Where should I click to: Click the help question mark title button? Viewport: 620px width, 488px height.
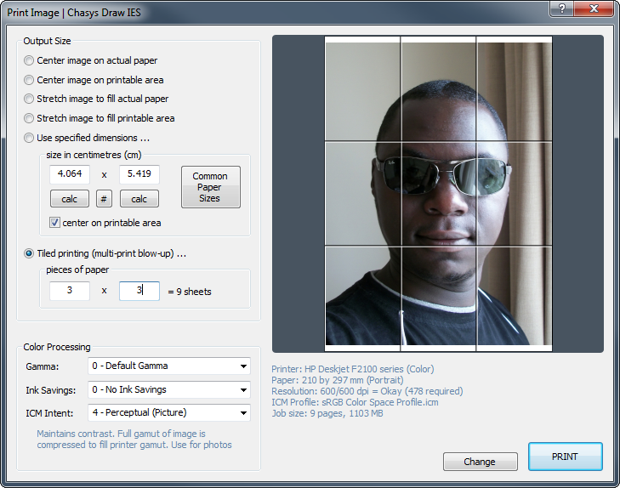pyautogui.click(x=562, y=9)
